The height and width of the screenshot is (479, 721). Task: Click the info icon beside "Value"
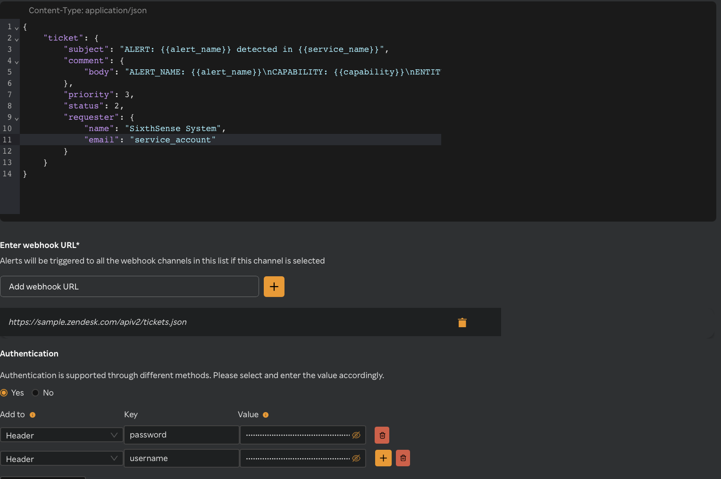(x=265, y=415)
